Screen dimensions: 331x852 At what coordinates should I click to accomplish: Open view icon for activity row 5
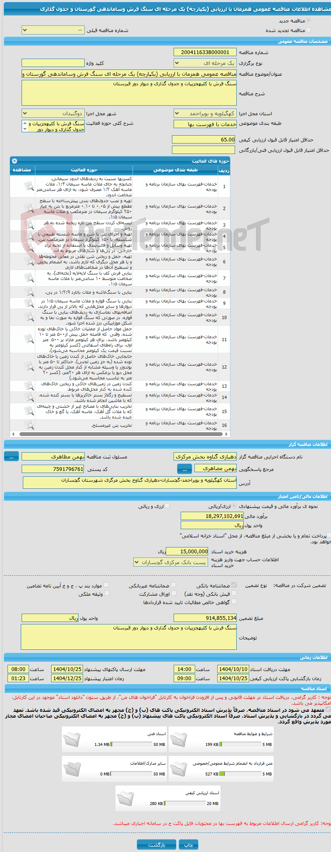29,248
